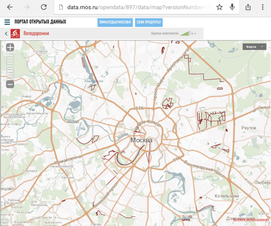The height and width of the screenshot is (226, 271).
Task: Bookmark this page with star icon
Action: coord(220,7)
